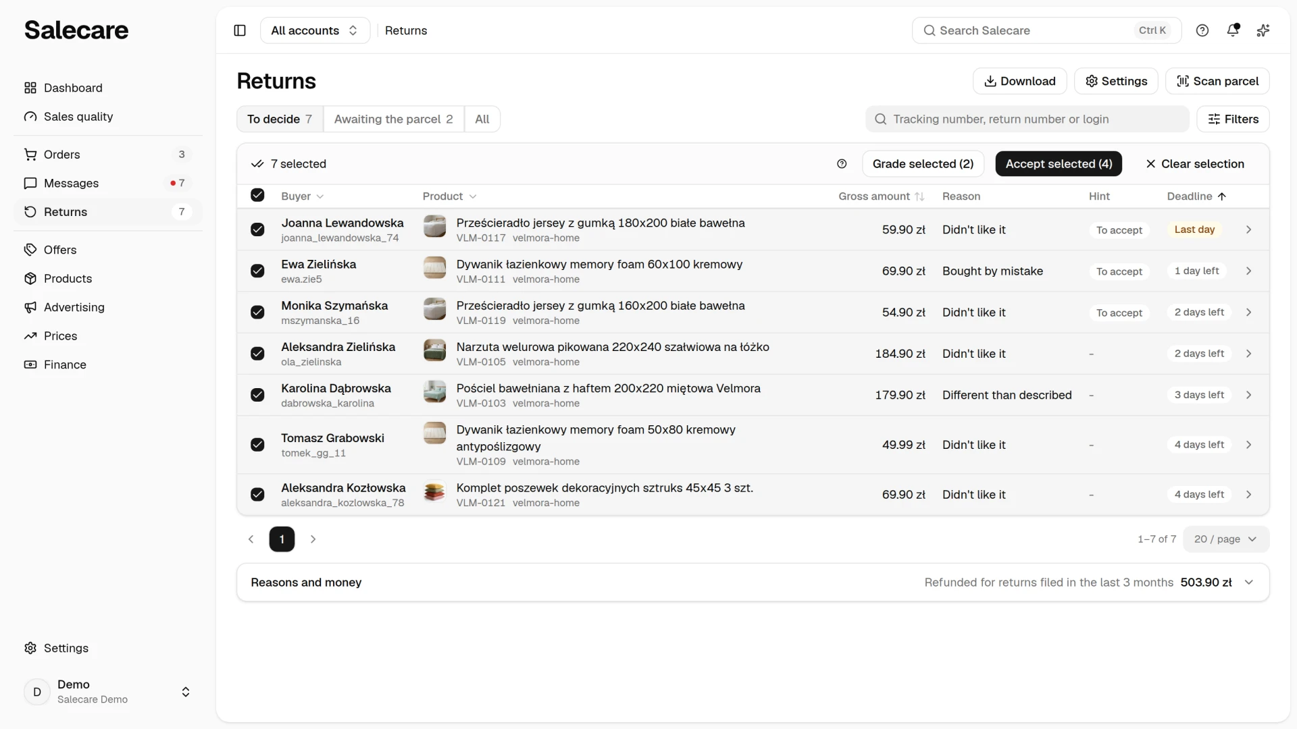This screenshot has width=1297, height=729.
Task: Uncheck Monika Szymańska's row checkbox
Action: pyautogui.click(x=257, y=312)
